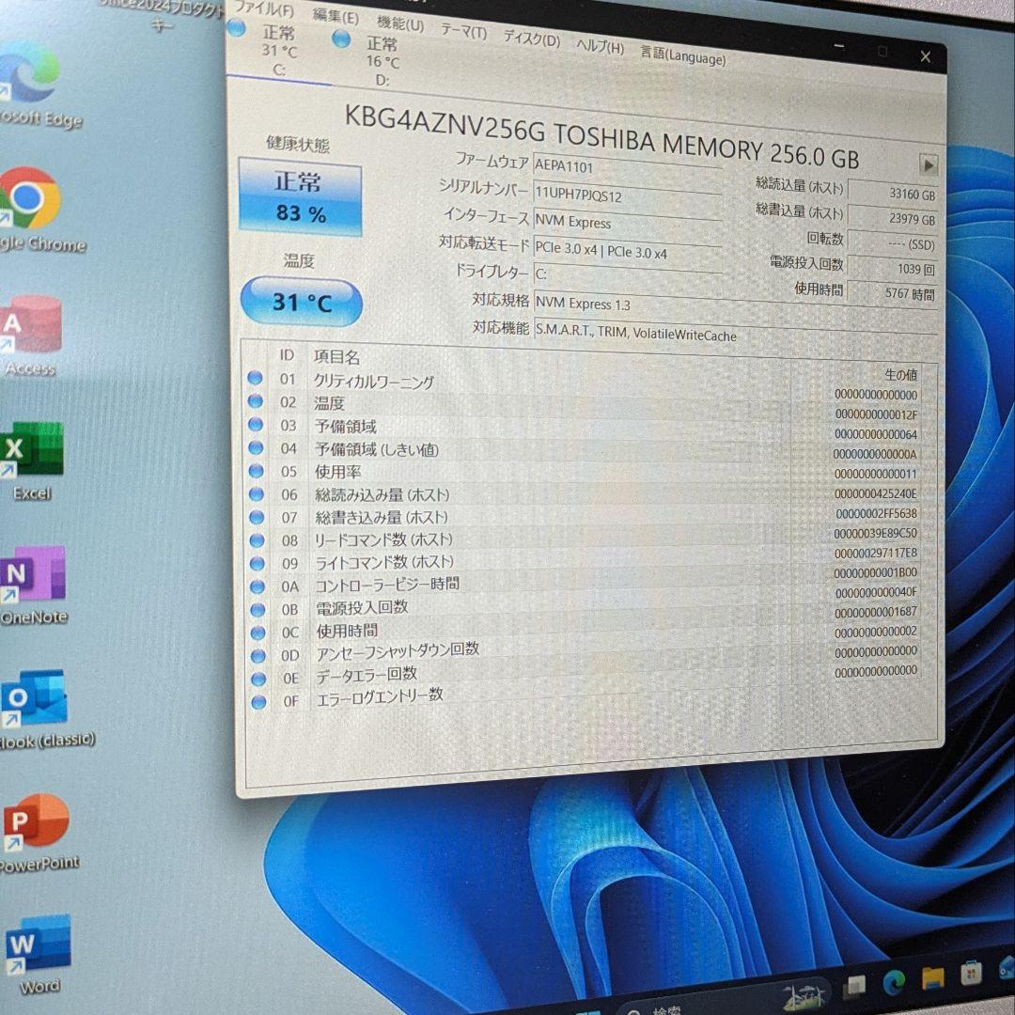Open Excel from the desktop

click(x=33, y=449)
